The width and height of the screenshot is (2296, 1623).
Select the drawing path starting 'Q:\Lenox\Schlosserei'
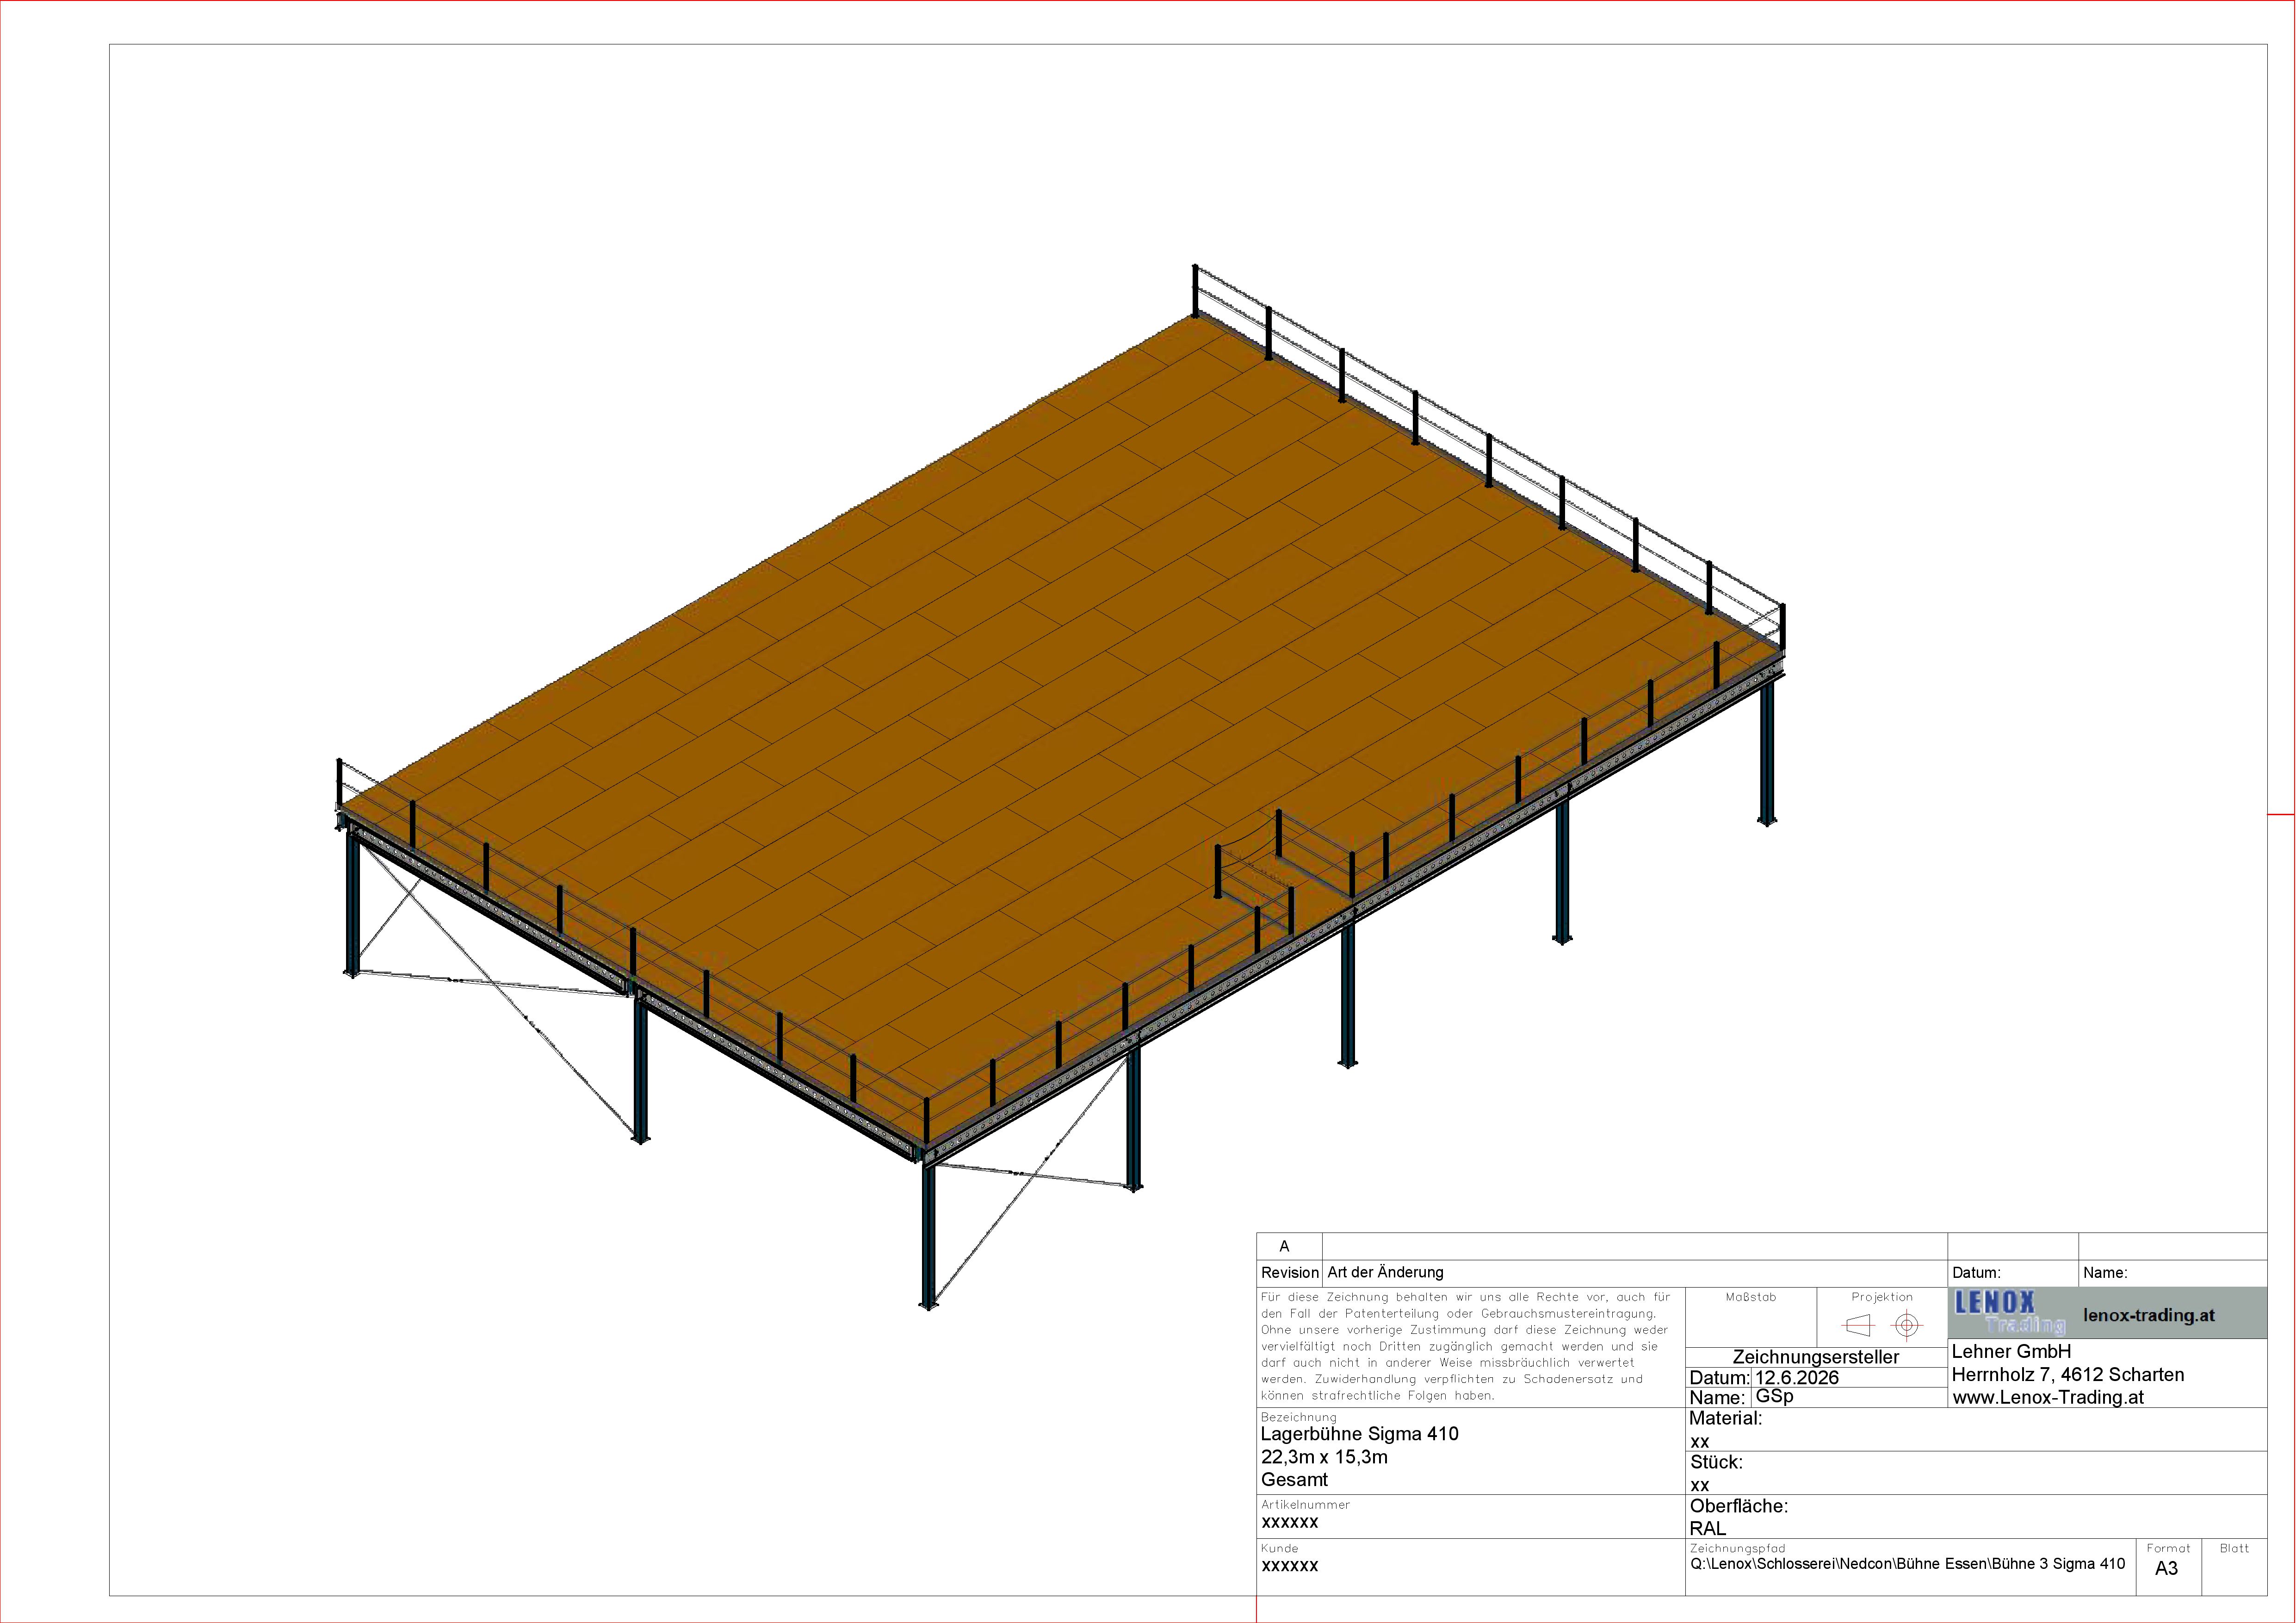pos(1907,1564)
